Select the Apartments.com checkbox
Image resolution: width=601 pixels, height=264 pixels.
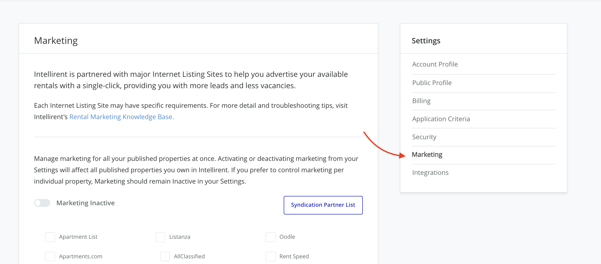(x=50, y=257)
